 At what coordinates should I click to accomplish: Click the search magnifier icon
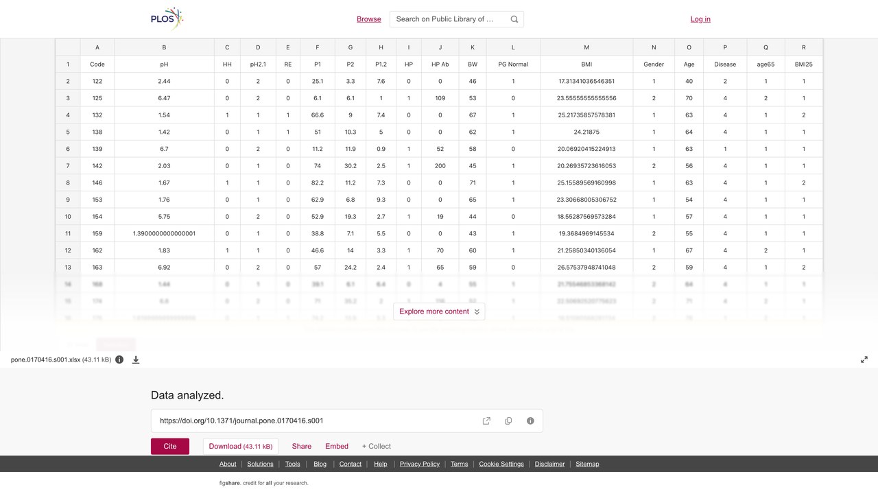pyautogui.click(x=514, y=19)
